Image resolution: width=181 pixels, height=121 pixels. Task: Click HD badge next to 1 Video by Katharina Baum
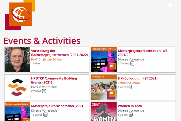[x=129, y=87]
